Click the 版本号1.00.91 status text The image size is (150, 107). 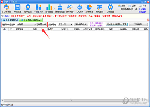(x=7, y=105)
